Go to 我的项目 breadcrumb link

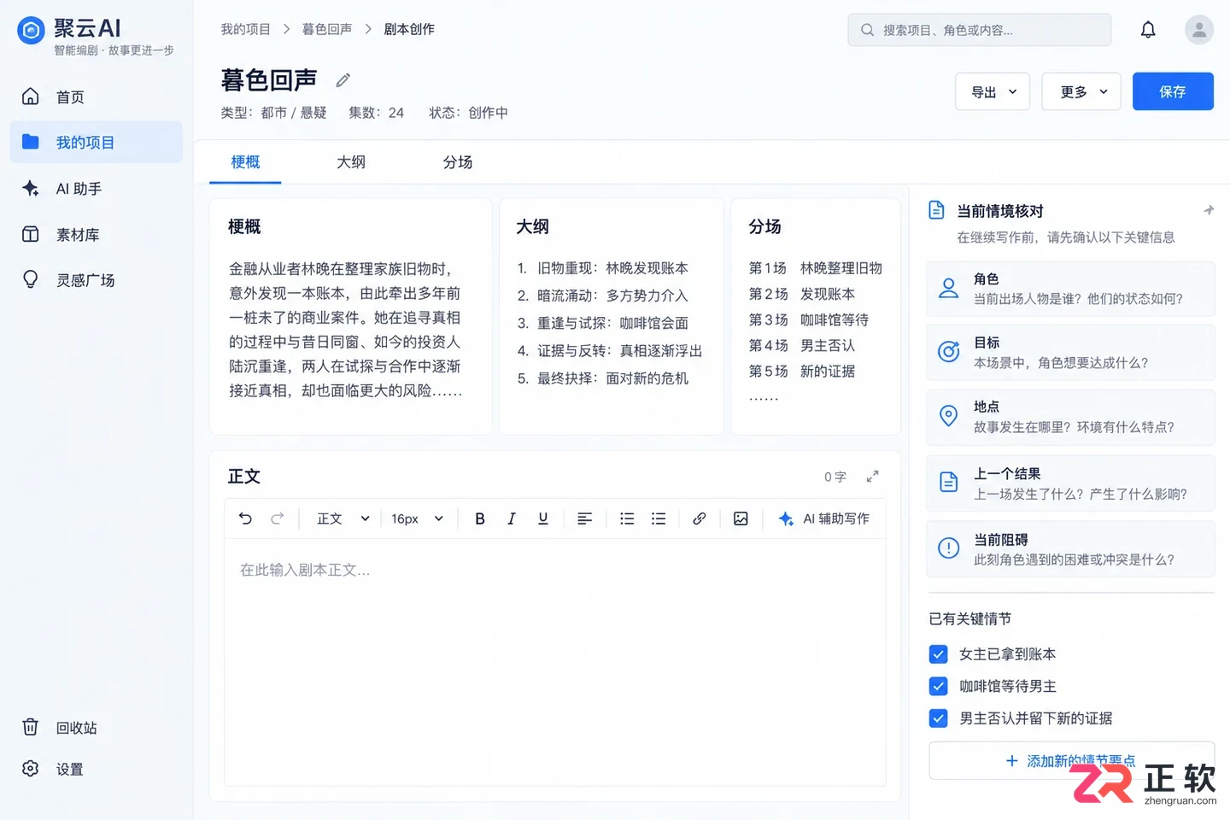click(245, 29)
